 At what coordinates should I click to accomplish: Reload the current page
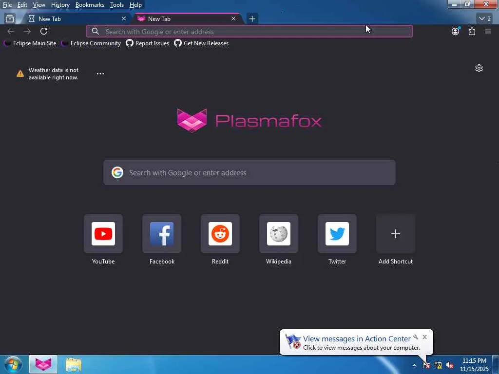[44, 31]
